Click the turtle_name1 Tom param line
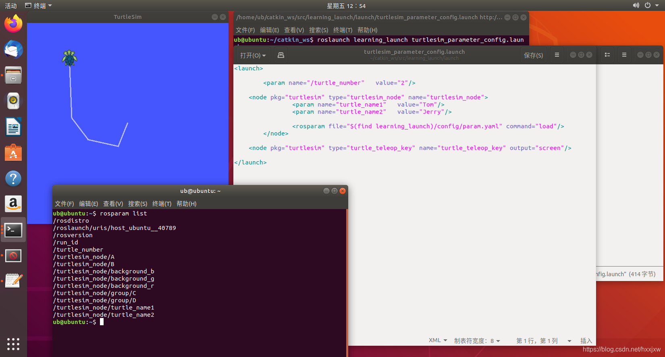 [x=368, y=105]
